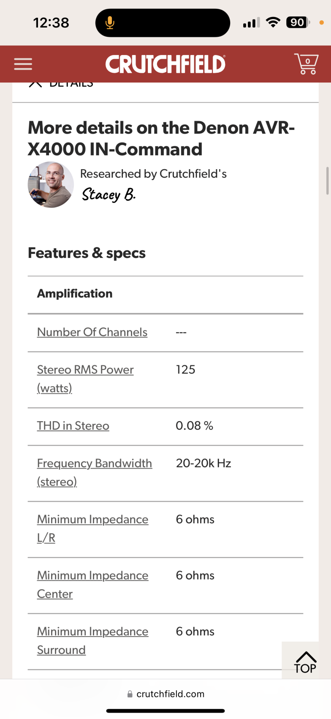Screen dimensions: 331x719
Task: Tap the Stacey B. signature name
Action: 109,195
